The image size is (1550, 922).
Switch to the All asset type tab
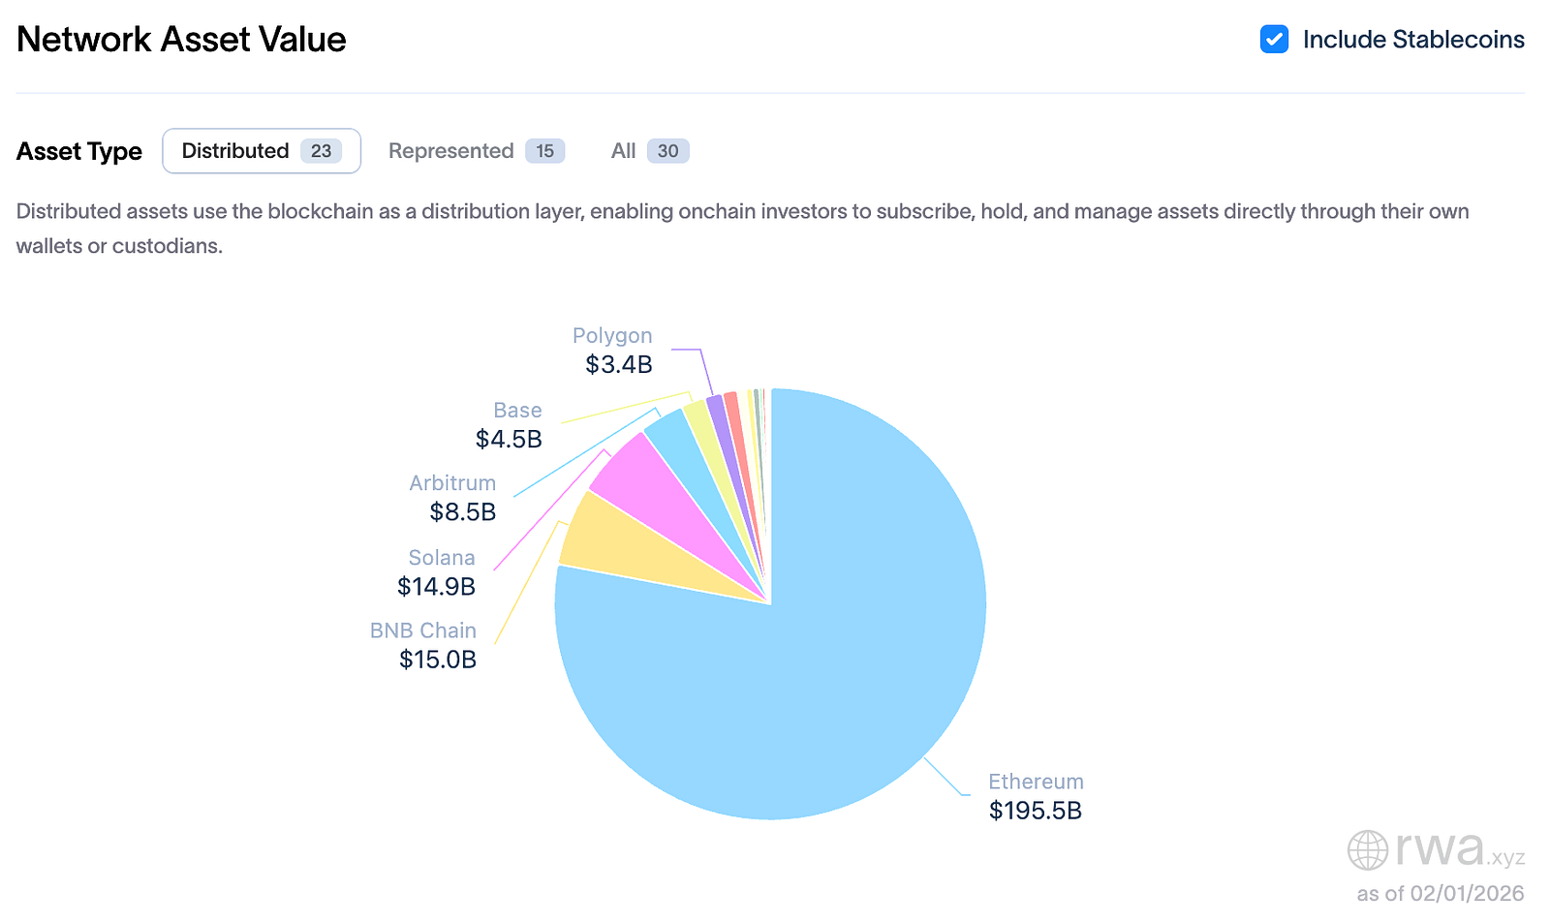coord(649,151)
